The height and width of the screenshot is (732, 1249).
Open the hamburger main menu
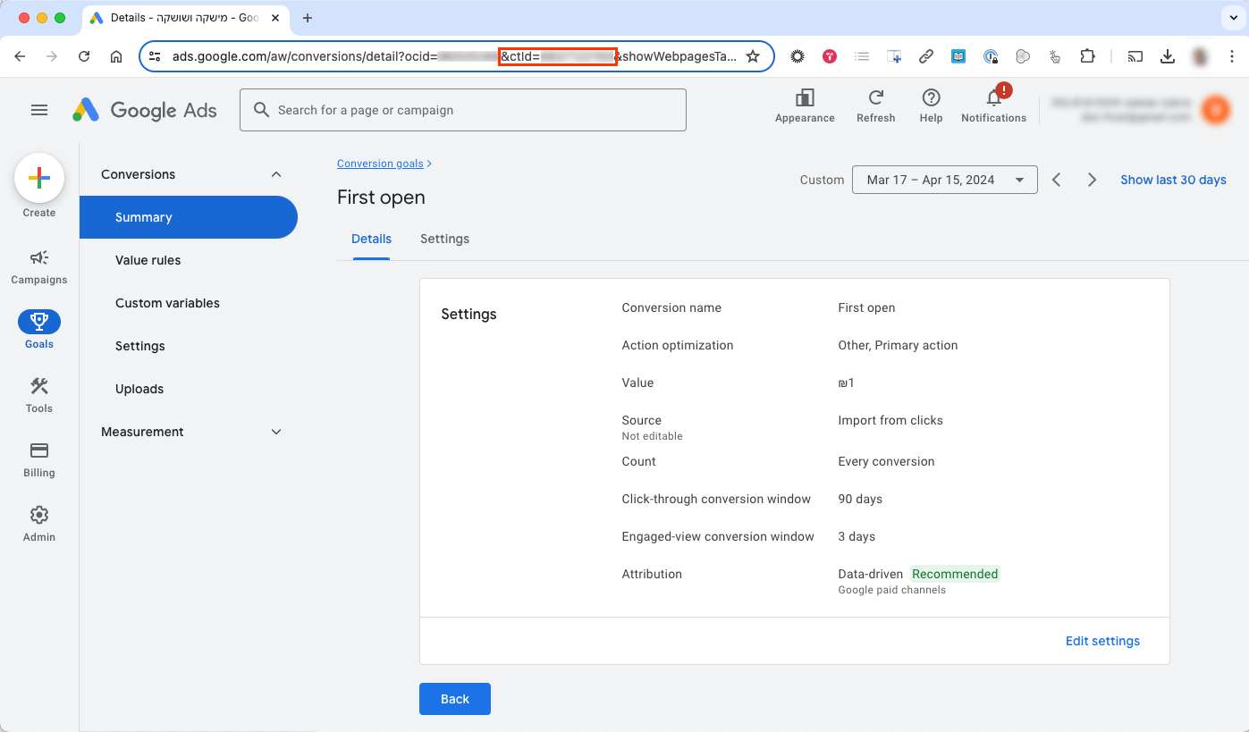pos(39,110)
